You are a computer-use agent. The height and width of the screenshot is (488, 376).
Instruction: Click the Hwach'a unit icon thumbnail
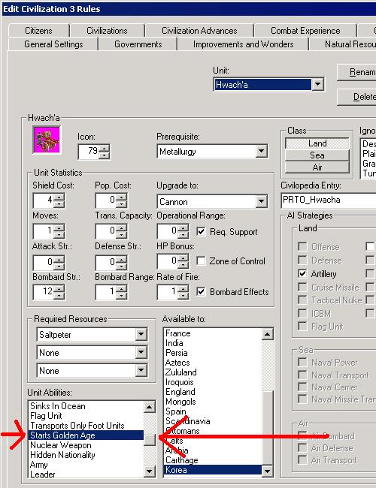[47, 140]
